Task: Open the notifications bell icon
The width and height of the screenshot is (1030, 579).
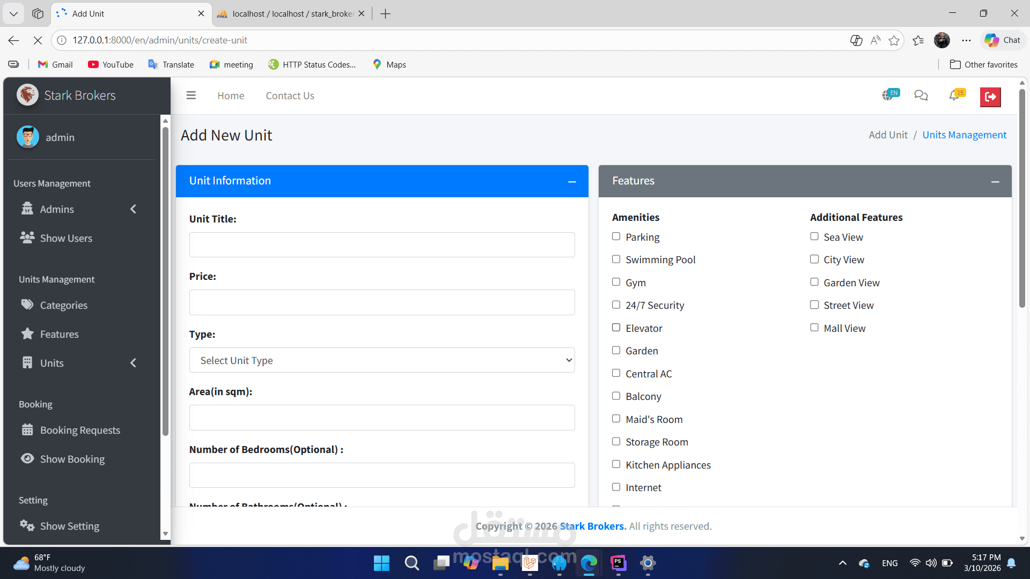Action: (x=954, y=95)
